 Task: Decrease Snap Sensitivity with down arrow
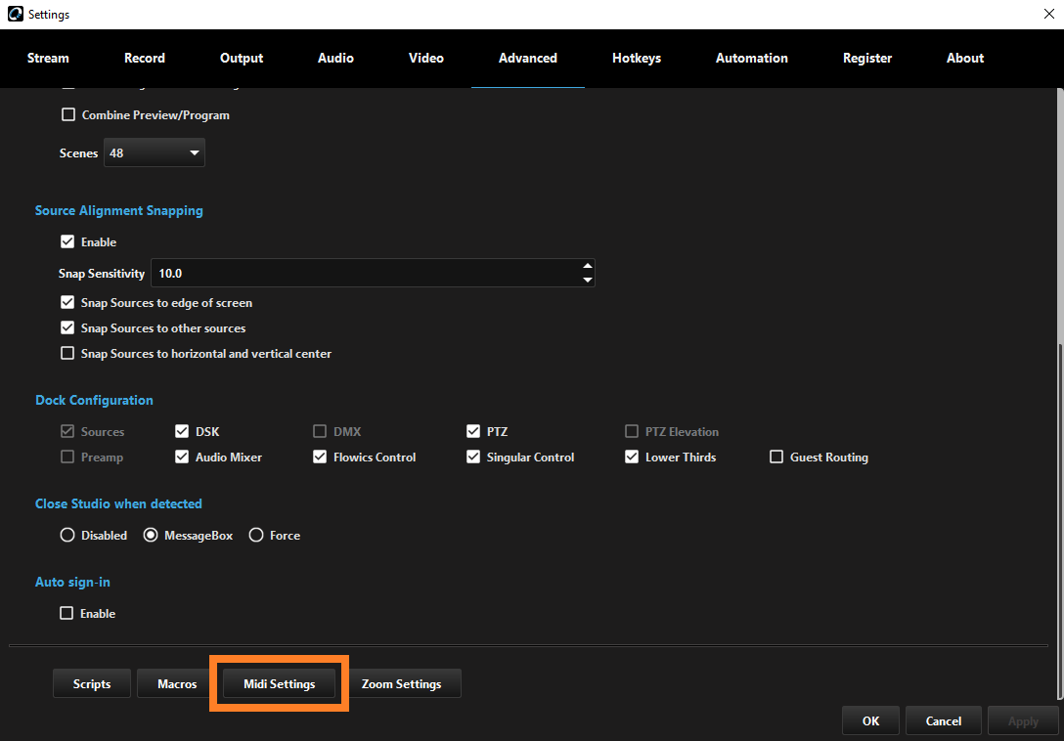click(x=588, y=280)
